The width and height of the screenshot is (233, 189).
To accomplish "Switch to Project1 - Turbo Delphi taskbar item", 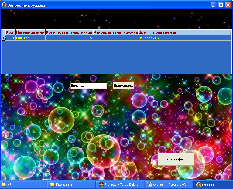I will pyautogui.click(x=120, y=184).
